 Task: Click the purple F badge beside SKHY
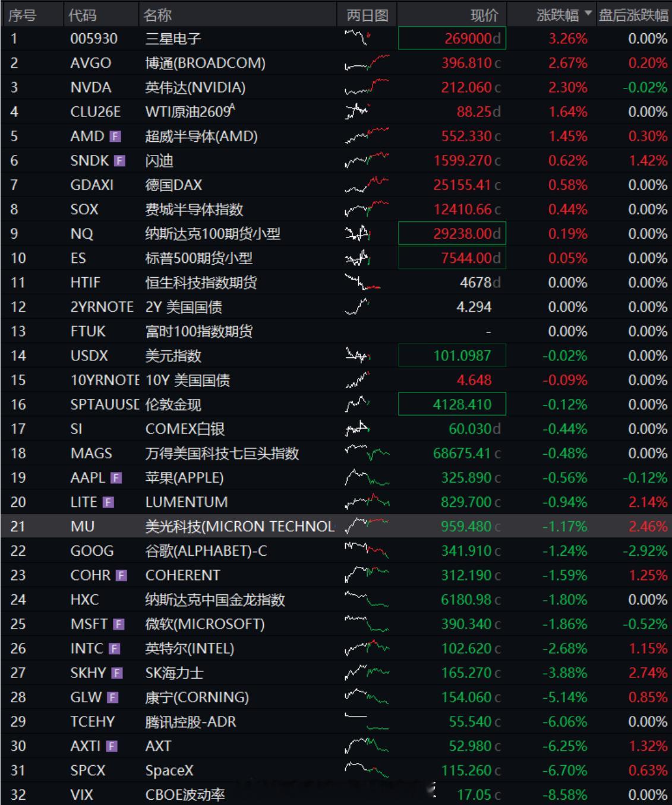(x=117, y=673)
